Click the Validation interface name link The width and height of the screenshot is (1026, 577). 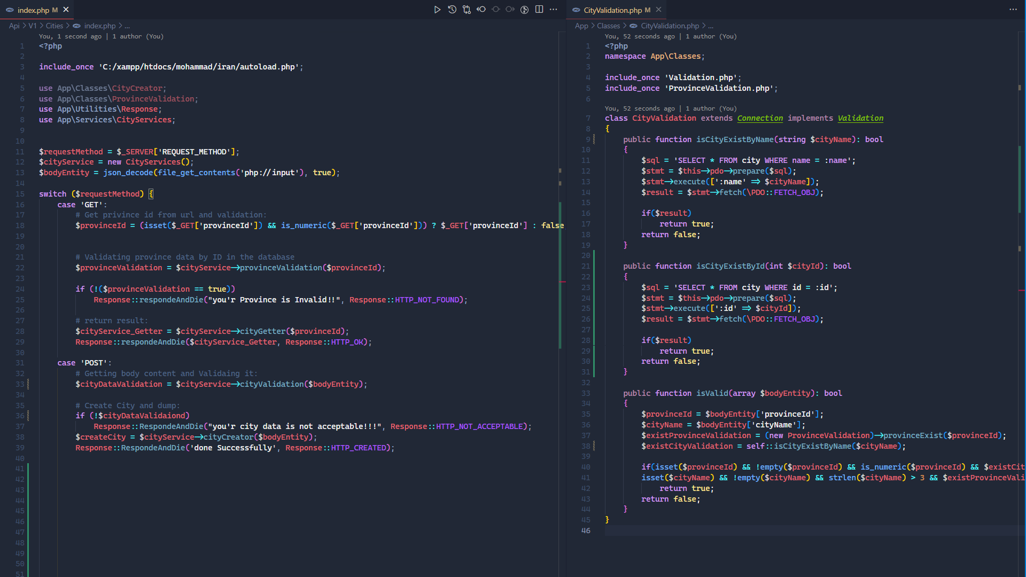tap(860, 118)
